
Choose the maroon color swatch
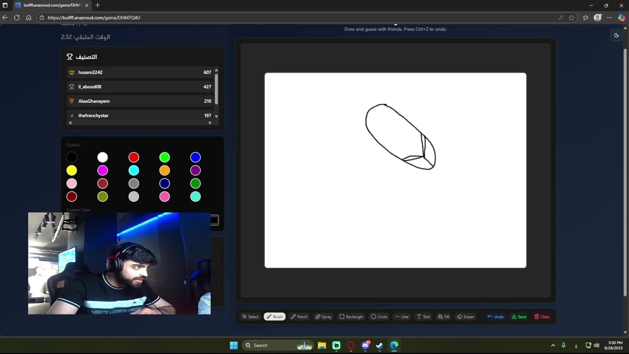coord(72,197)
